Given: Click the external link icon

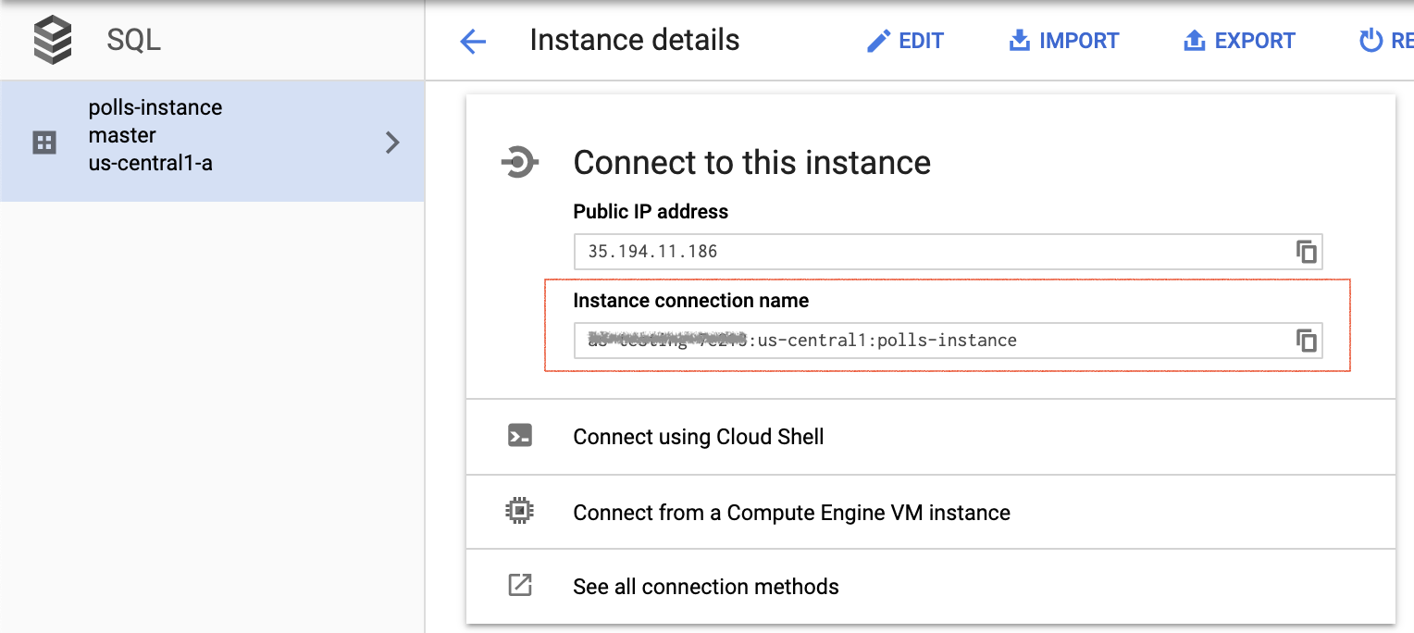Looking at the screenshot, I should (x=520, y=586).
